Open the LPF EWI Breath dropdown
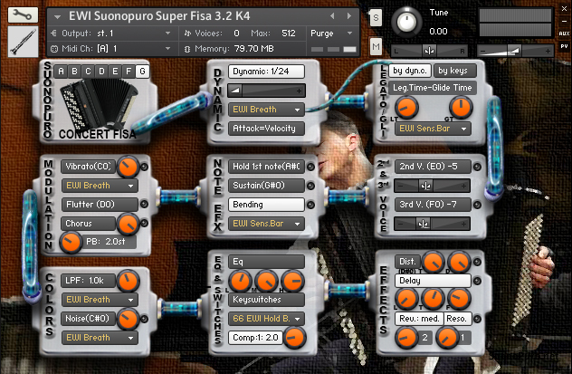572x374 pixels. click(100, 300)
